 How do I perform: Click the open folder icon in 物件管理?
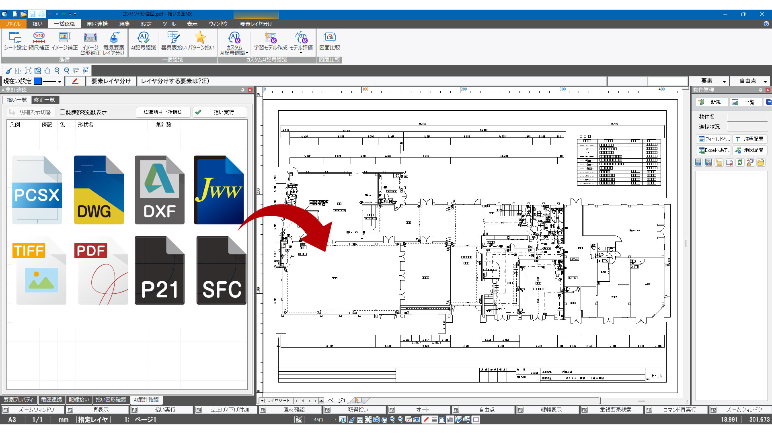tap(761, 162)
